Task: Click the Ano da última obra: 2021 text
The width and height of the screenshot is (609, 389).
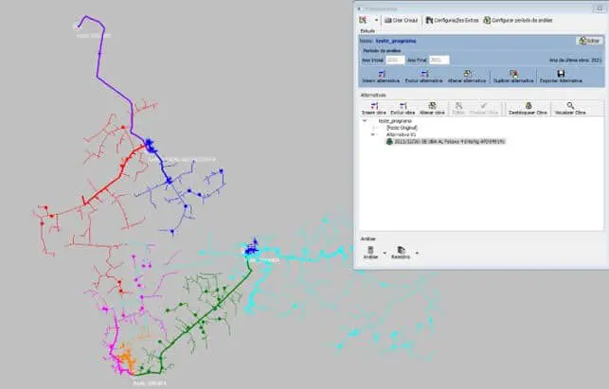Action: pyautogui.click(x=575, y=61)
